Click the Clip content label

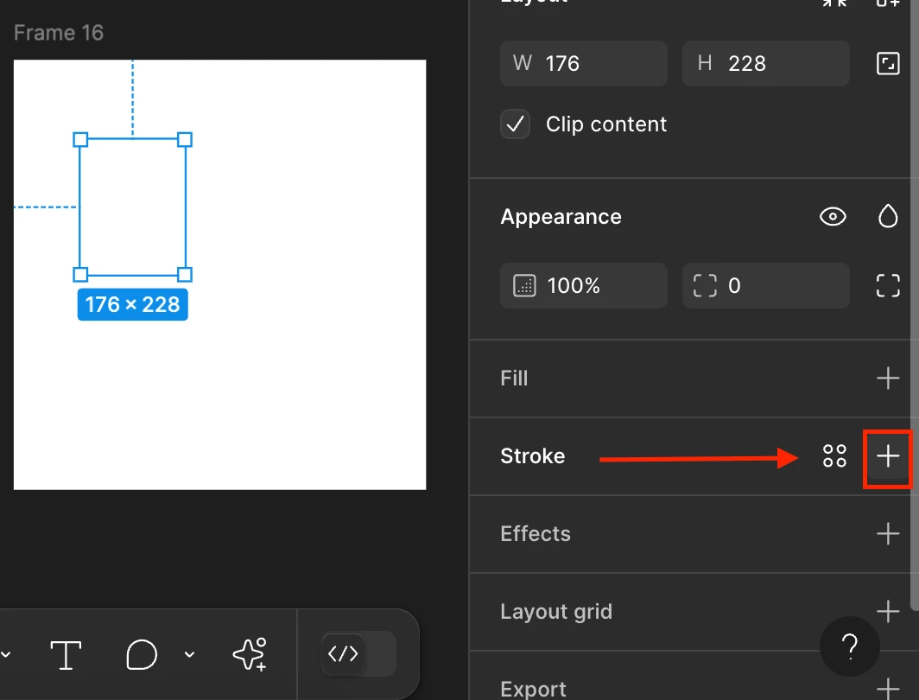(606, 124)
